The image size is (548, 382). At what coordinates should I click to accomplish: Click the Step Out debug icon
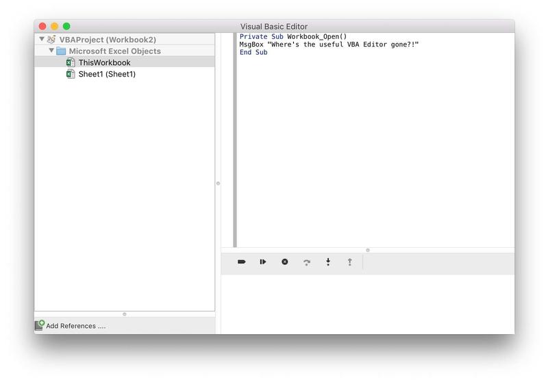coord(349,262)
